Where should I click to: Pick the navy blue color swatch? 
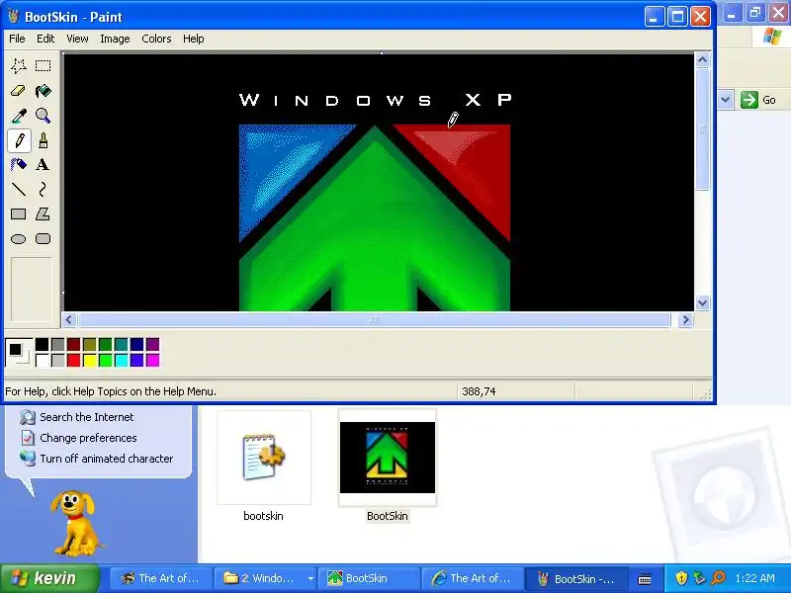click(x=136, y=344)
